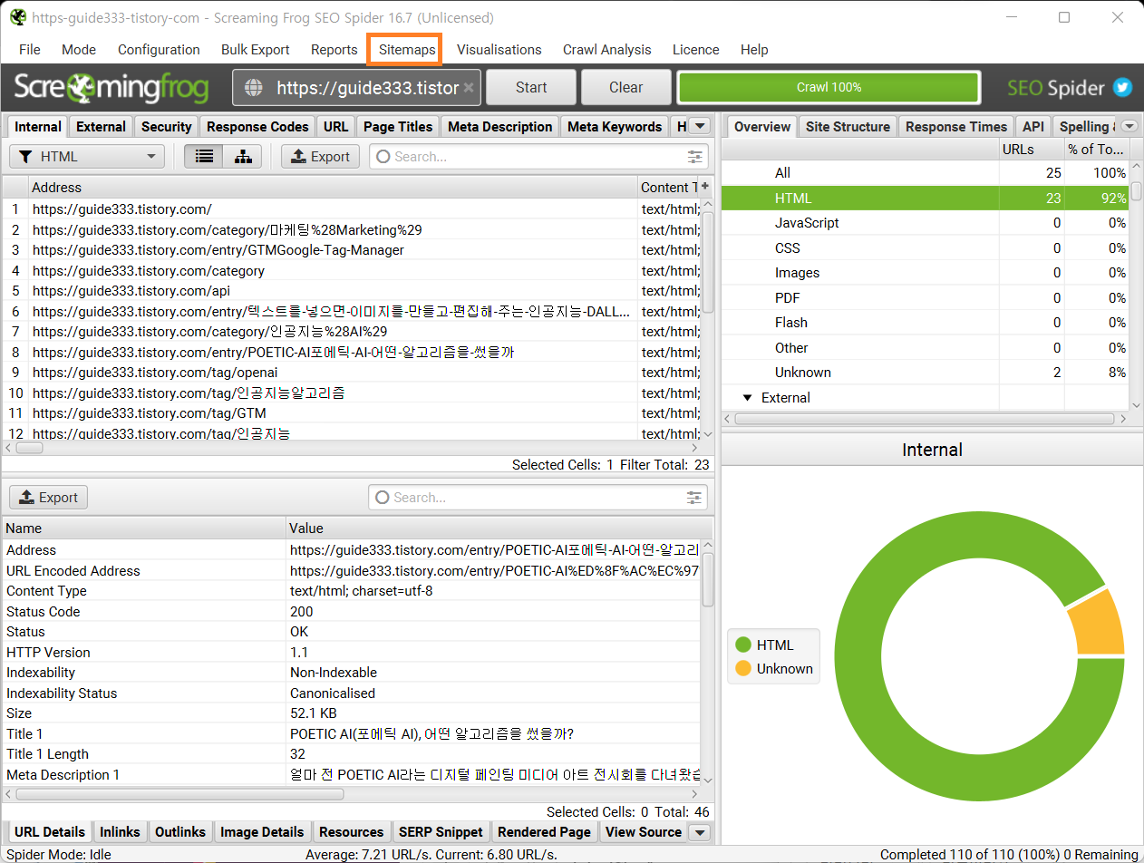Click the URL address input field

358,88
